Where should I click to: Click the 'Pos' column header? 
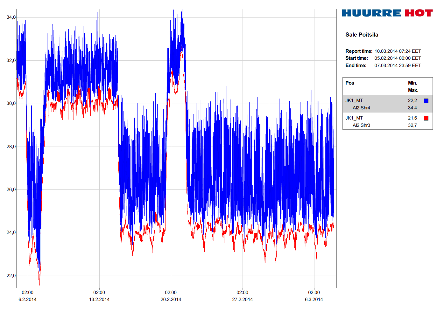pos(350,83)
